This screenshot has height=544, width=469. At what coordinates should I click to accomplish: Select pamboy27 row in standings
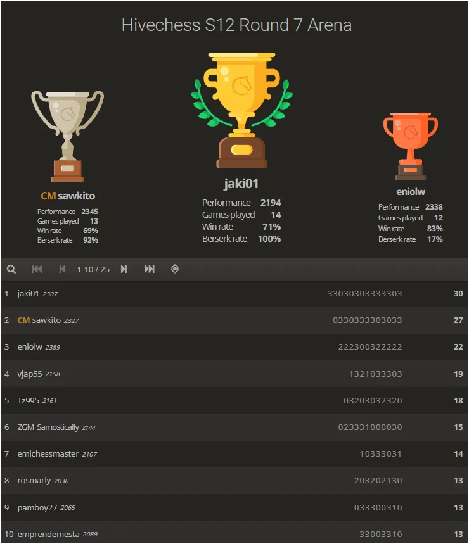[234, 507]
